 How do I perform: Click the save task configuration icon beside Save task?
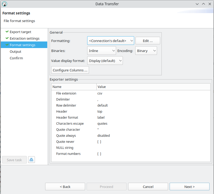point(31,160)
